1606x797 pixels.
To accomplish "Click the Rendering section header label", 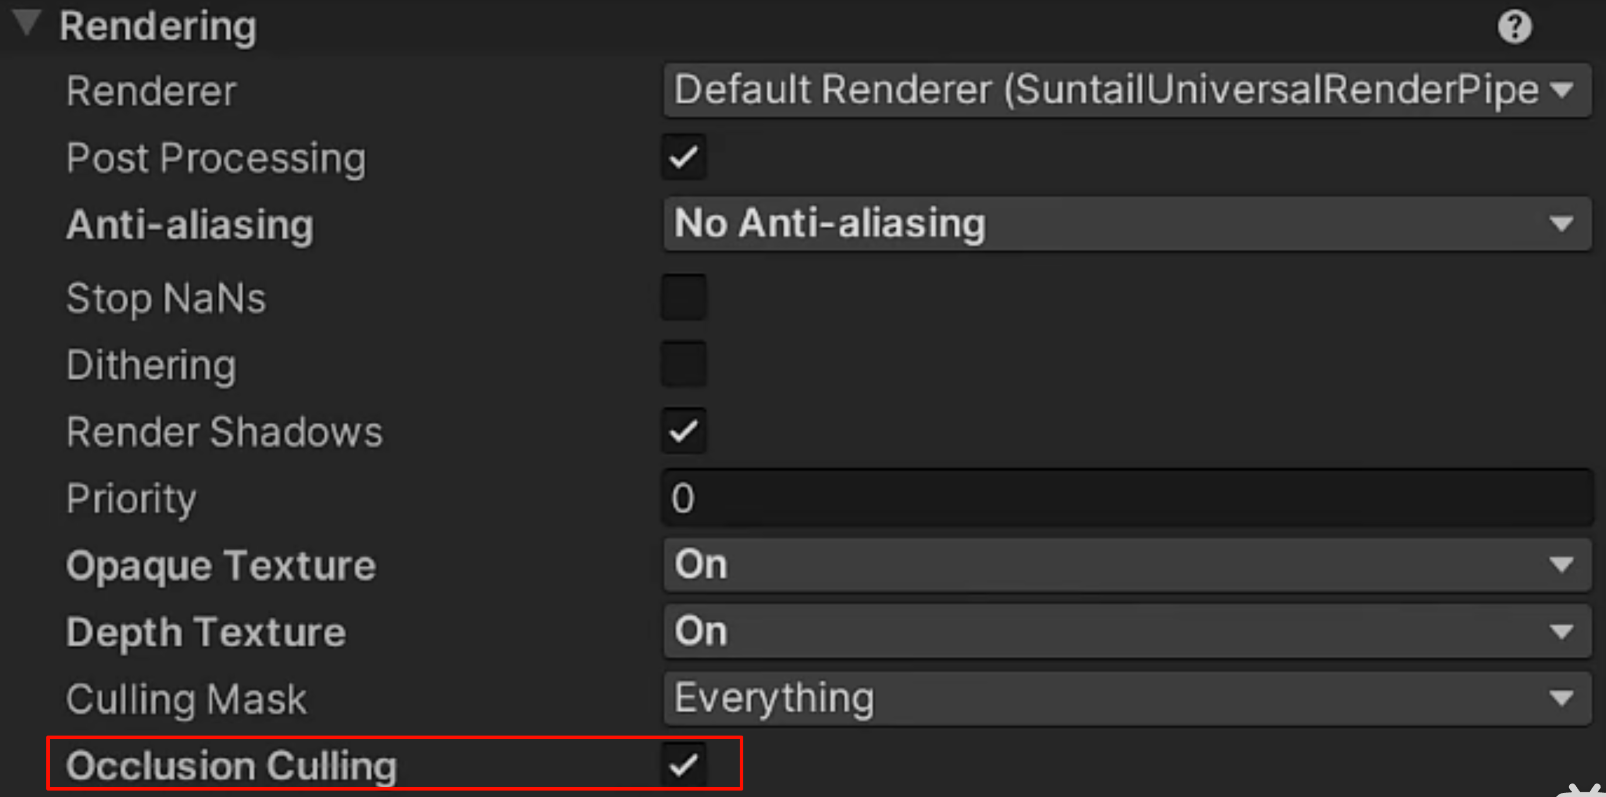I will (158, 27).
